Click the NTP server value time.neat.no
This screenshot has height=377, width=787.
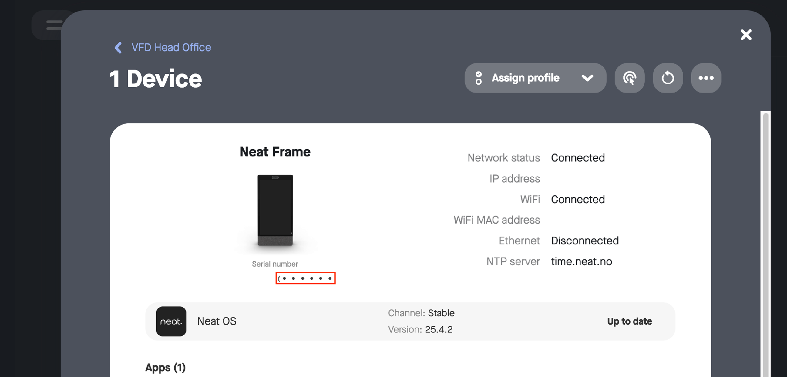point(581,262)
